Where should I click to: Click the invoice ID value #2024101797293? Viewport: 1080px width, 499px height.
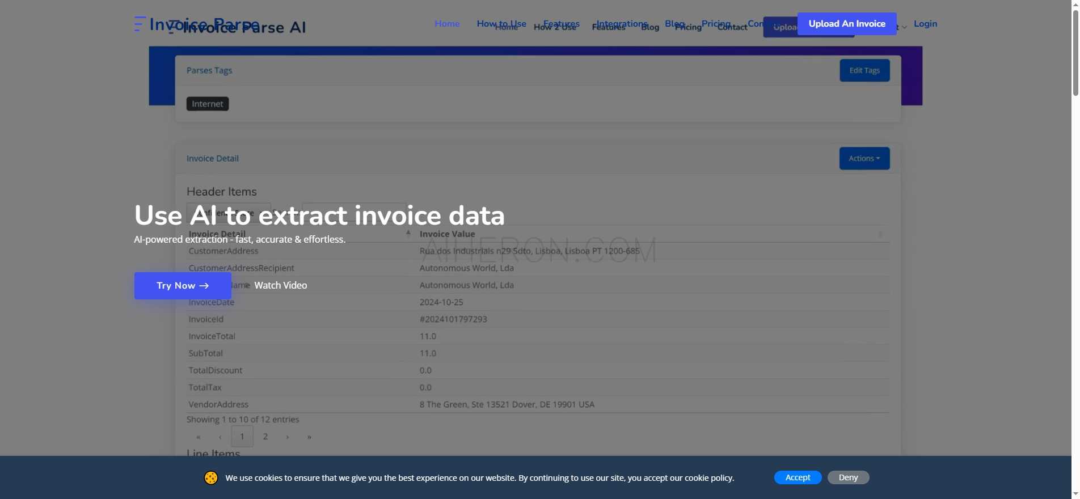point(453,319)
